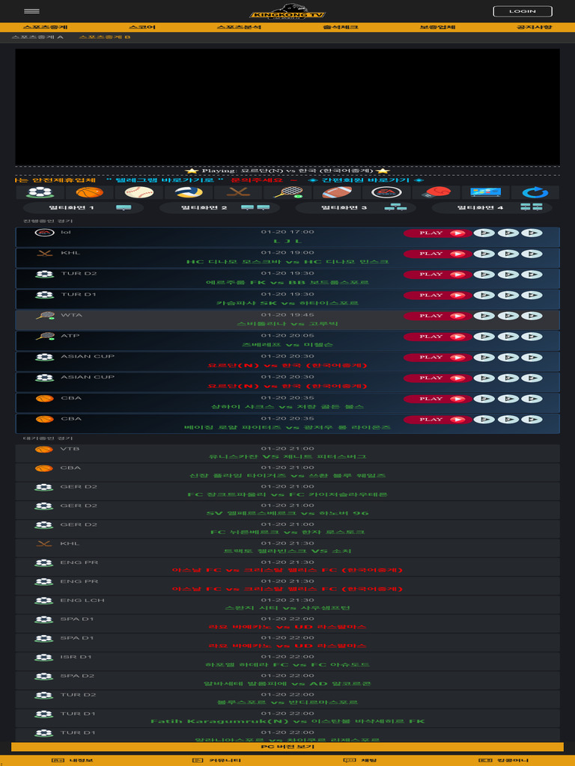Select 멀티화면 3 three-screen layout
575x766 pixels.
coord(356,208)
